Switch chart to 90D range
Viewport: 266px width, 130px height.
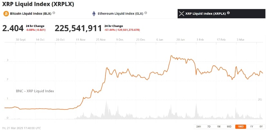[229, 126]
